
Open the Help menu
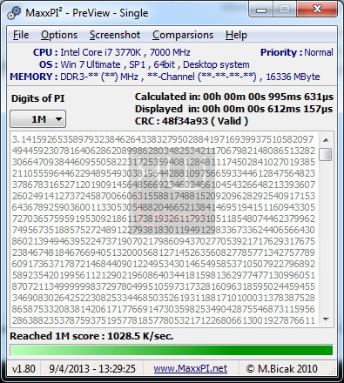tap(236, 35)
